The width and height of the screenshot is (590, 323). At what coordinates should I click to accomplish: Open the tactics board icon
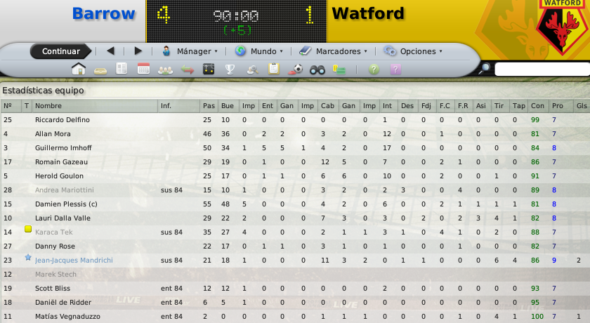tap(209, 70)
